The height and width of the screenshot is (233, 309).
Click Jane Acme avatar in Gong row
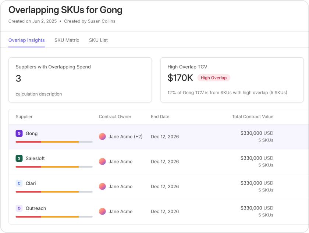pos(102,136)
